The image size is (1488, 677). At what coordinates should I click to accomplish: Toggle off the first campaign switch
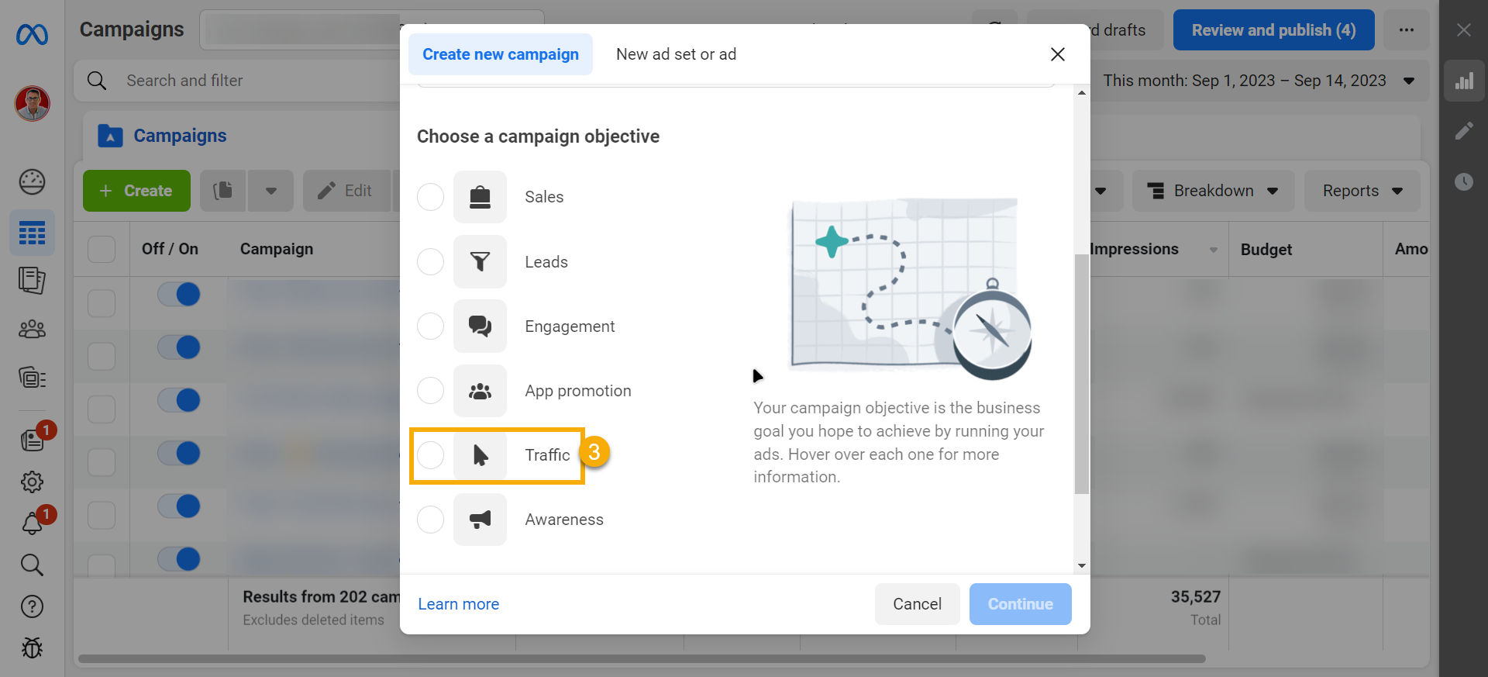click(x=179, y=295)
